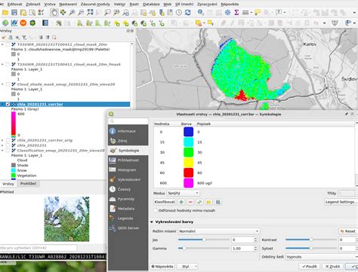Go to the Průhlednost properties page
The width and height of the screenshot is (358, 272).
128,160
